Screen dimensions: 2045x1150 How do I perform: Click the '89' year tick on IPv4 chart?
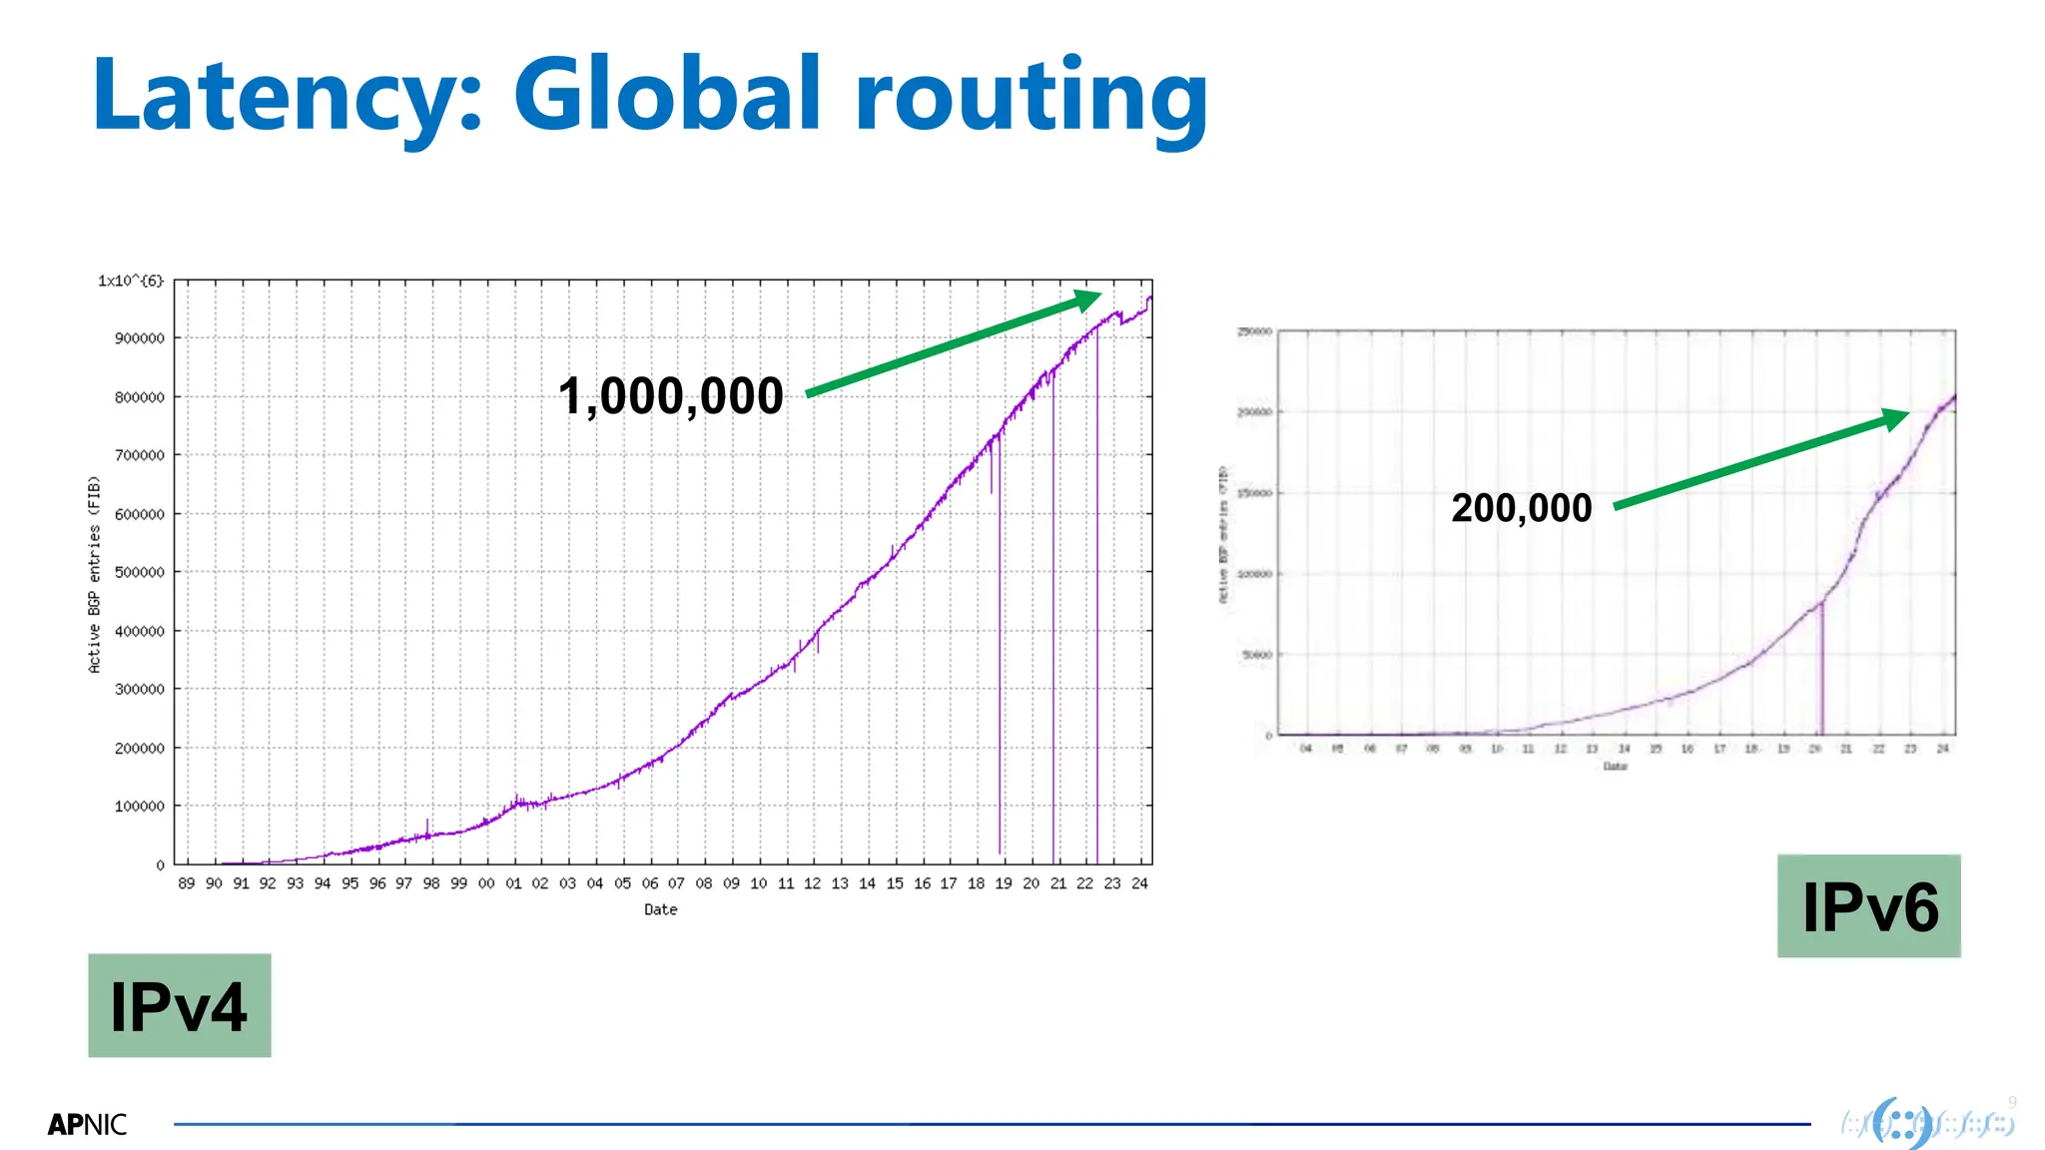click(x=187, y=883)
